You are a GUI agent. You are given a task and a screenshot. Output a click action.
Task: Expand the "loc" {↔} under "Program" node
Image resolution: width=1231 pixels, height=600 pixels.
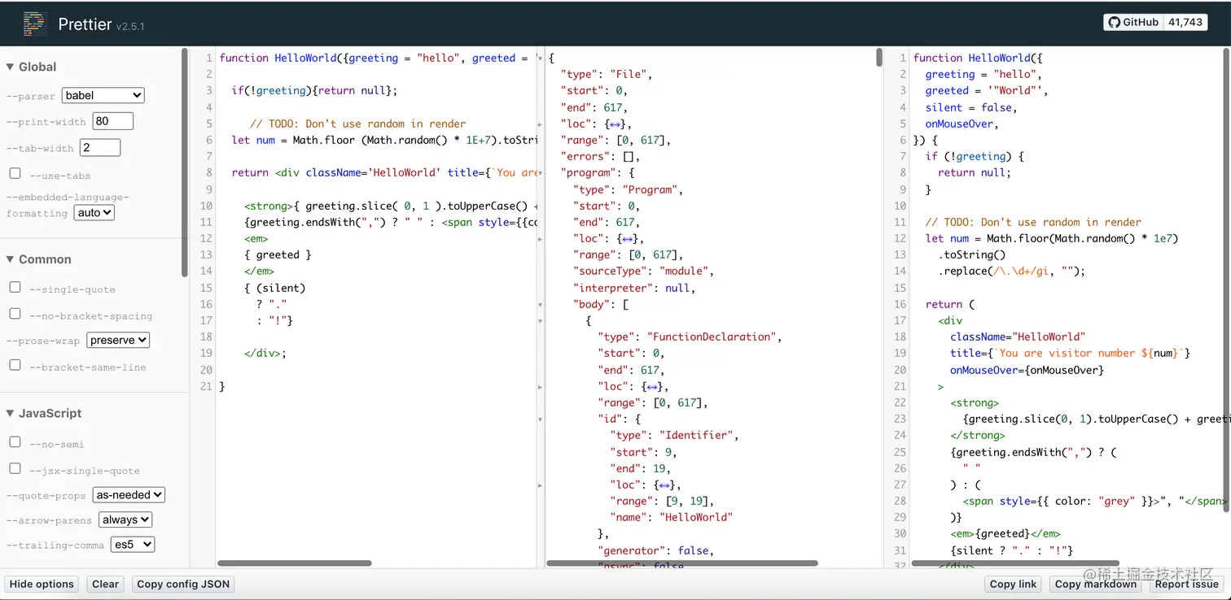(628, 239)
